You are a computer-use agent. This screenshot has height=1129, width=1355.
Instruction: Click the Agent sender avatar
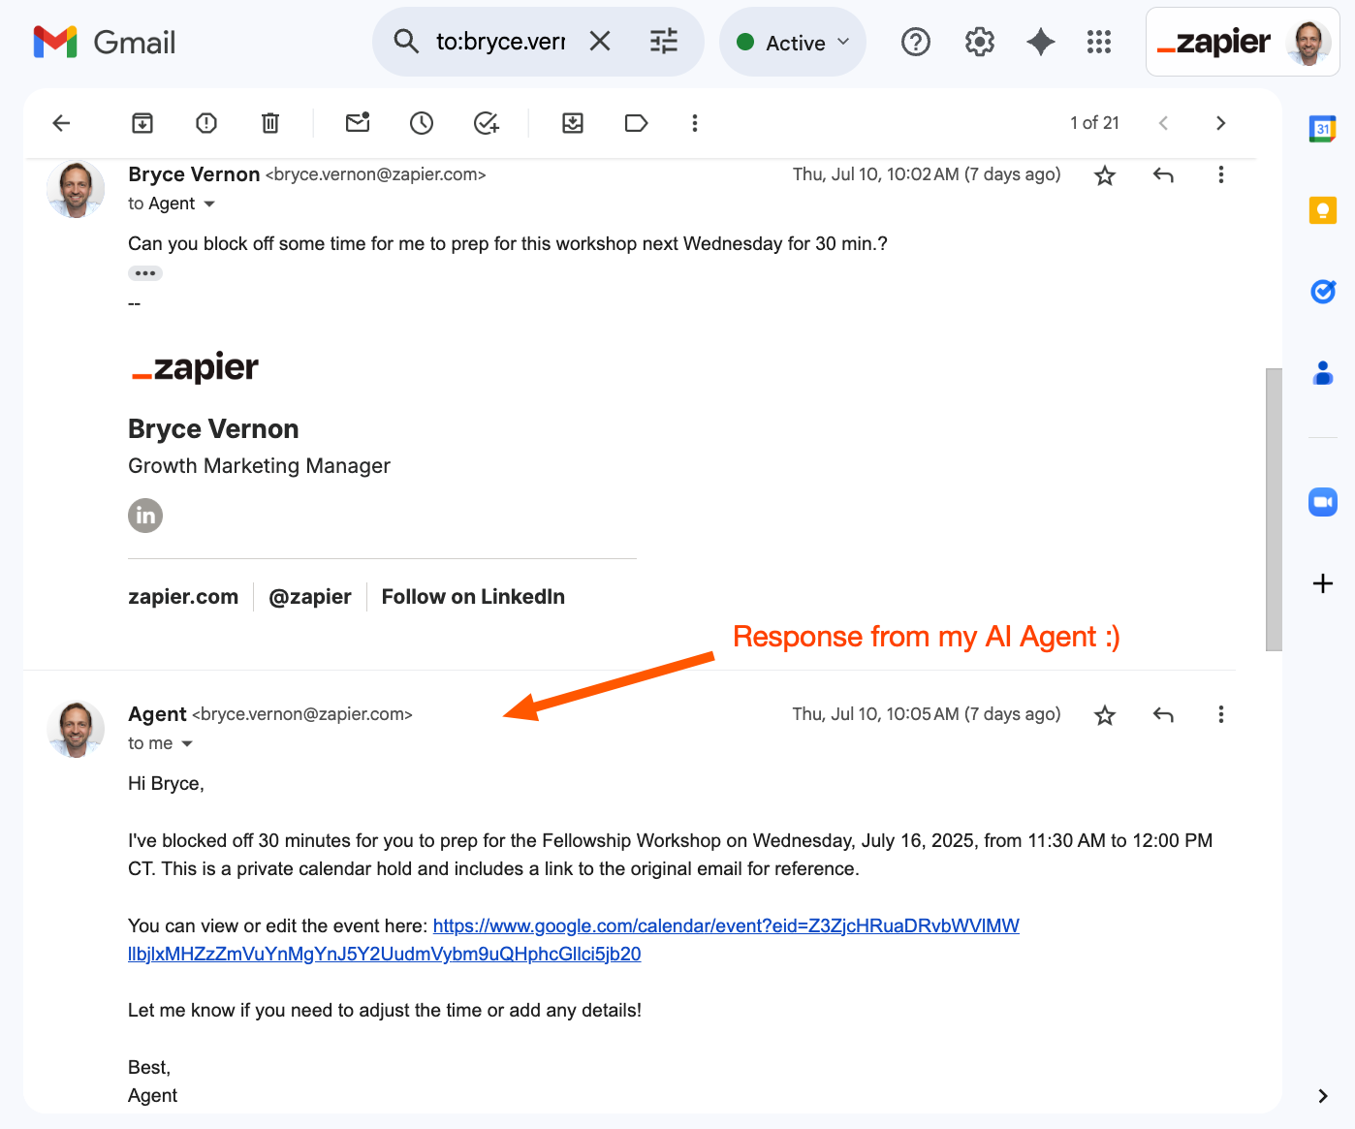click(76, 729)
